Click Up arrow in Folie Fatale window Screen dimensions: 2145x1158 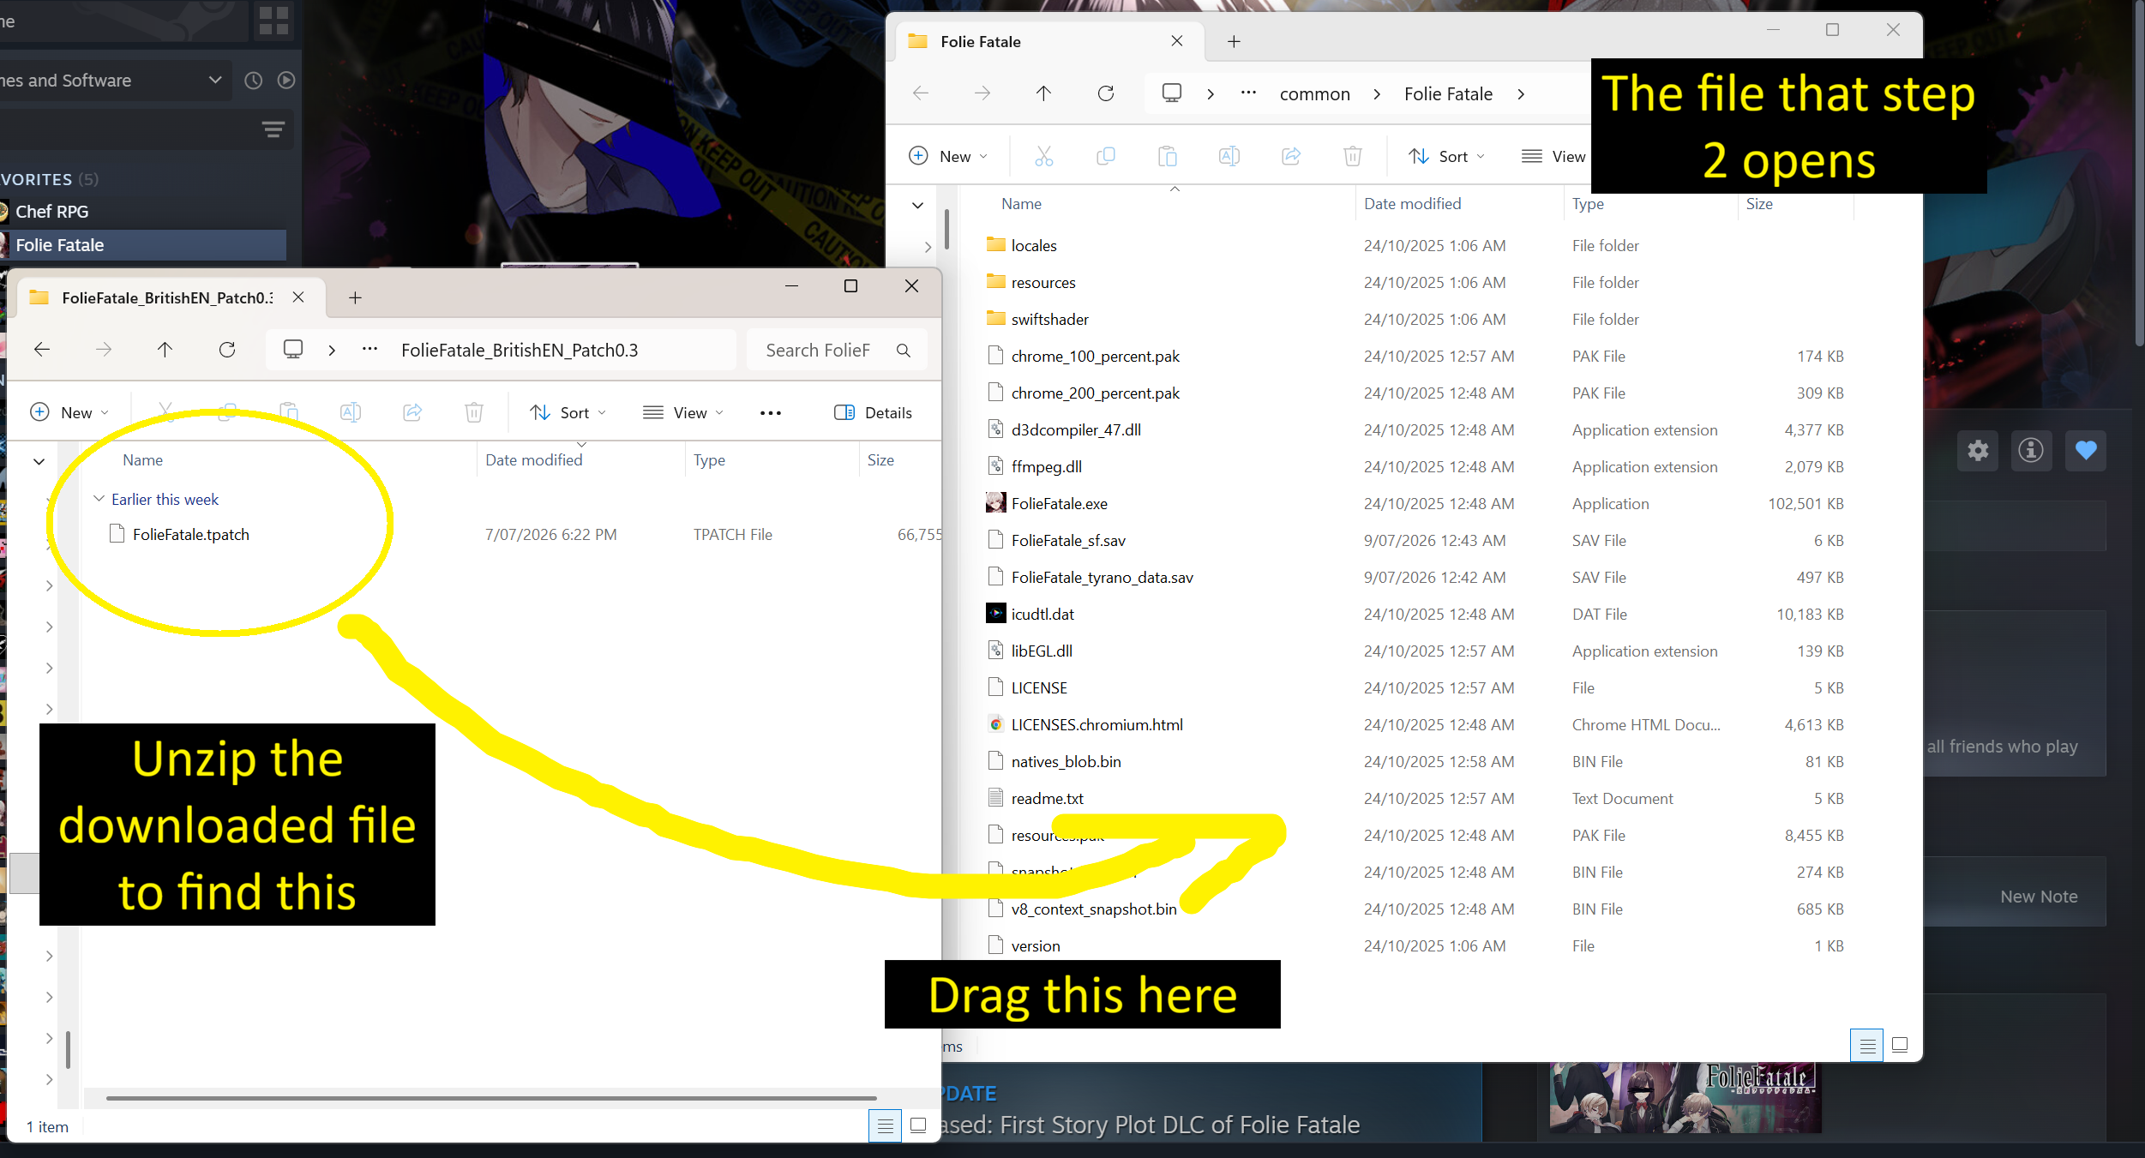[x=1043, y=93]
